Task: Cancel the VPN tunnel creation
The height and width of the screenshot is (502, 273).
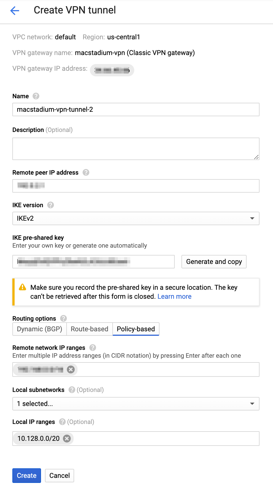Action: (x=60, y=476)
